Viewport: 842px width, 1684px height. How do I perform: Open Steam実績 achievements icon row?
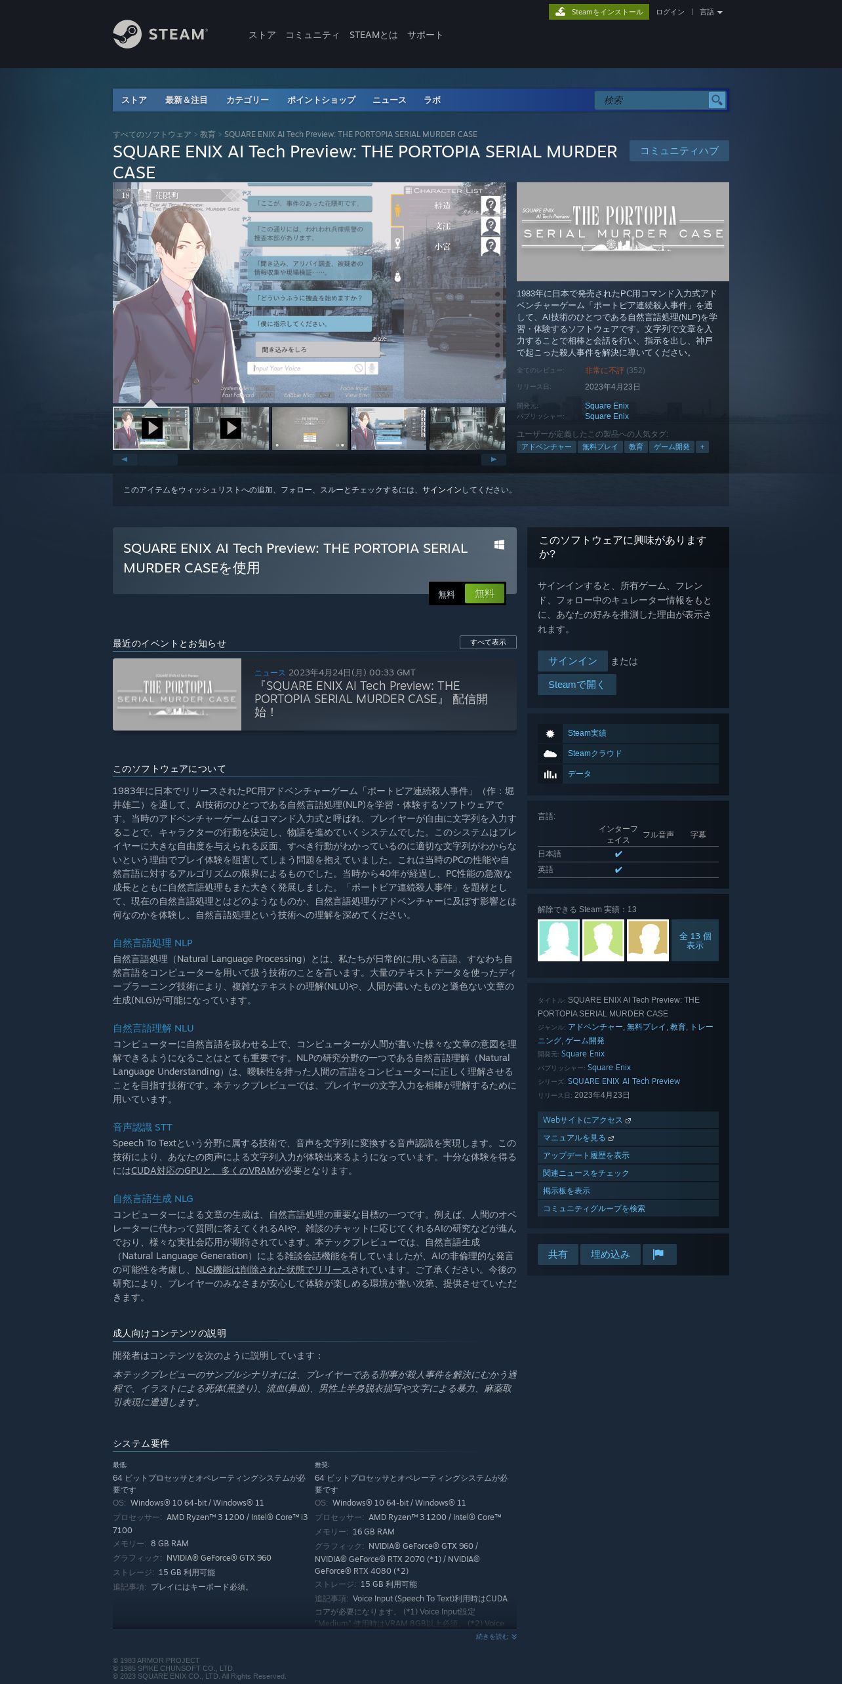628,733
